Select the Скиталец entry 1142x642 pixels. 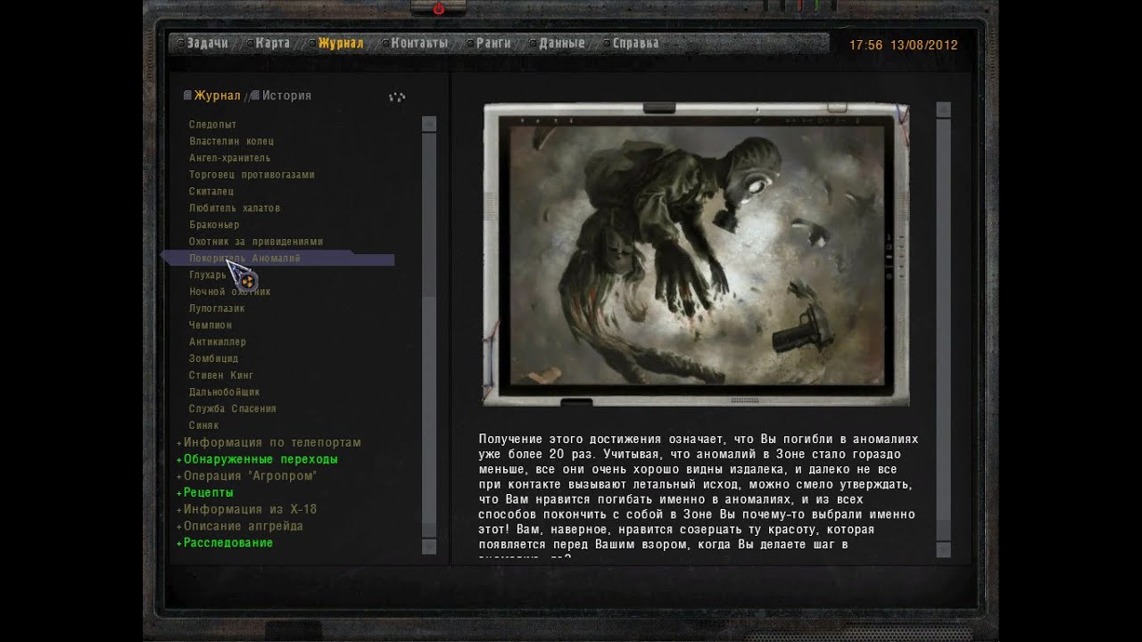click(211, 192)
